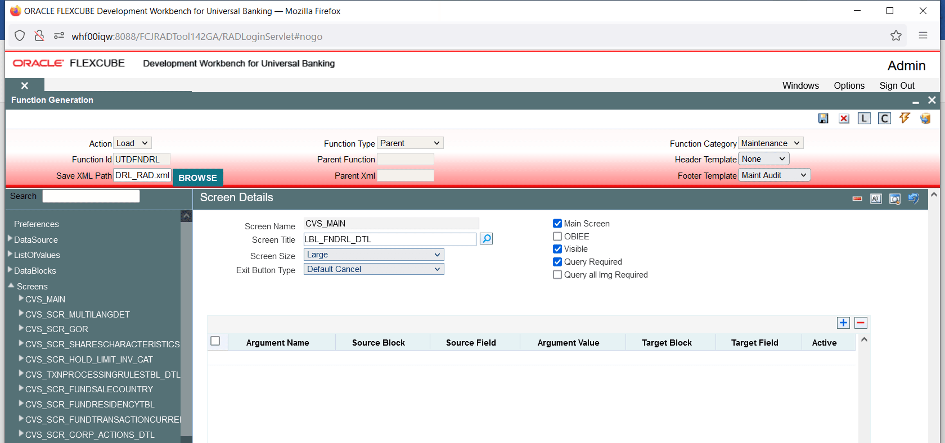945x443 pixels.
Task: Click the Save floppy disk toolbar icon
Action: (x=823, y=118)
